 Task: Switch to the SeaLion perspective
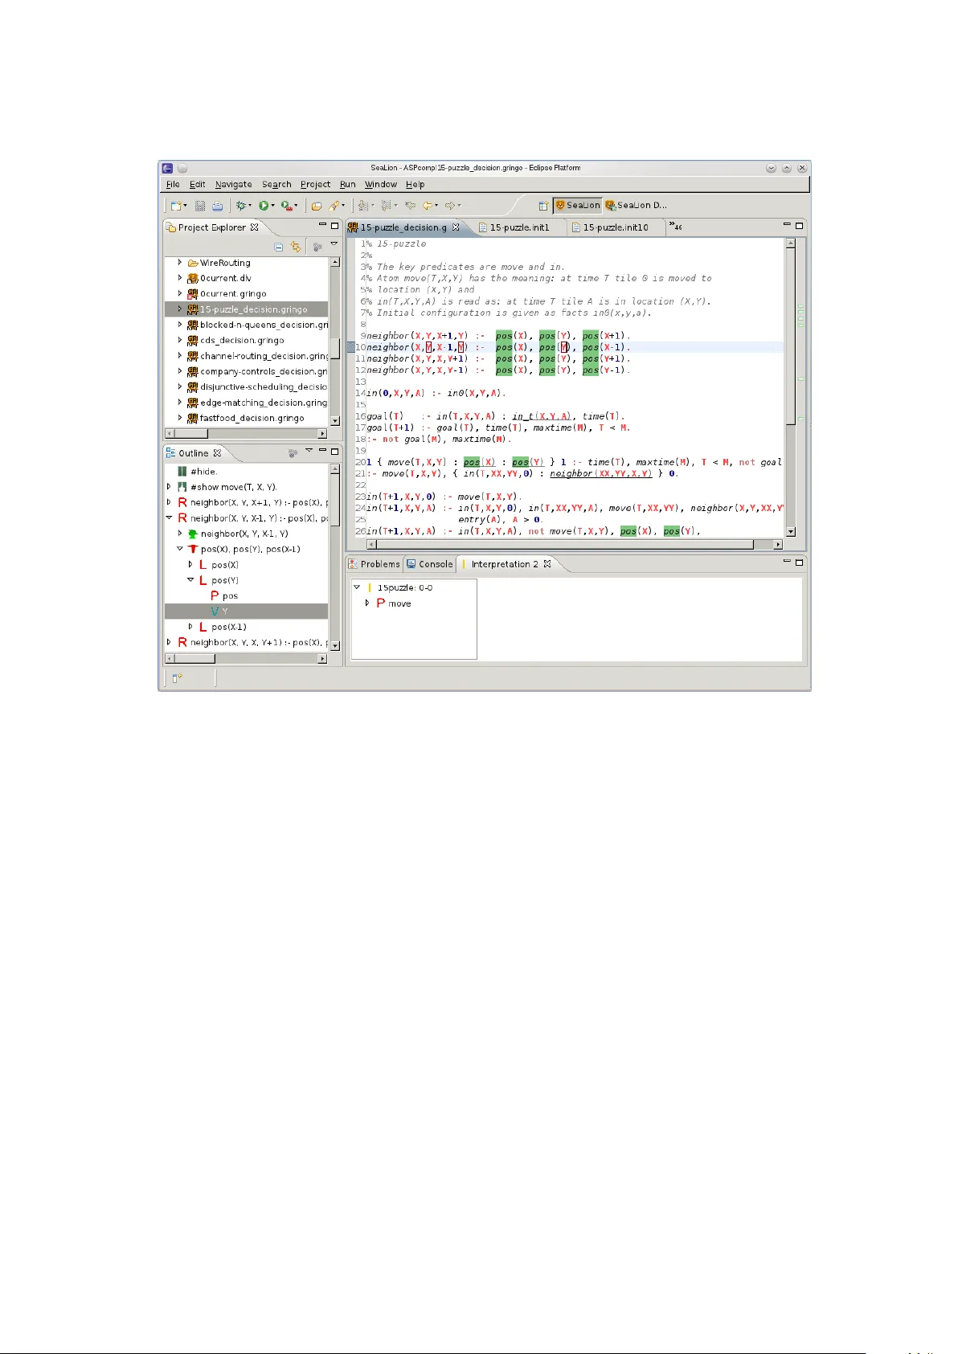577,206
